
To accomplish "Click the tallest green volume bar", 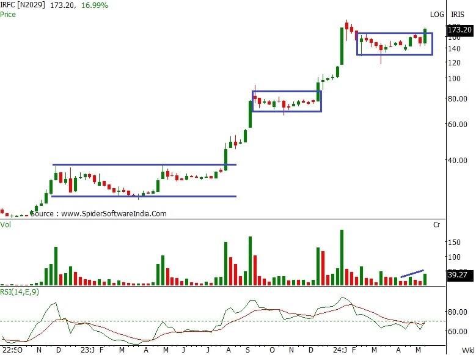I will pos(342,257).
